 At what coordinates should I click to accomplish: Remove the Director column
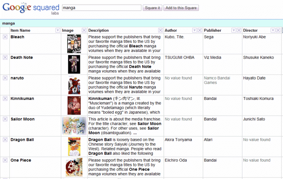pos(278,30)
